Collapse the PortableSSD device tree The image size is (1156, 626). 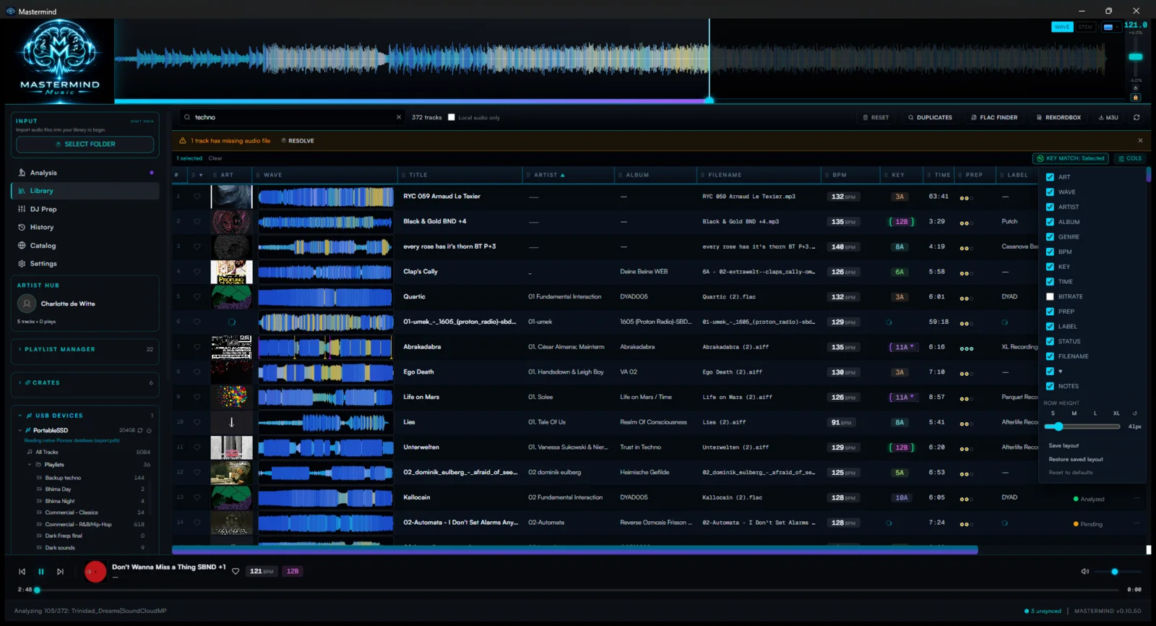point(20,430)
